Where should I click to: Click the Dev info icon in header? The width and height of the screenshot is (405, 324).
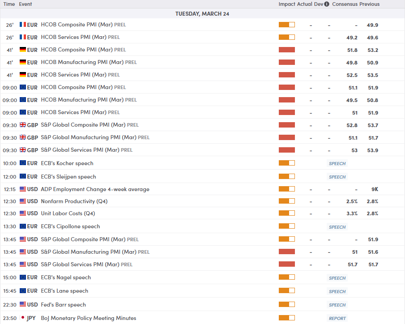pos(327,4)
